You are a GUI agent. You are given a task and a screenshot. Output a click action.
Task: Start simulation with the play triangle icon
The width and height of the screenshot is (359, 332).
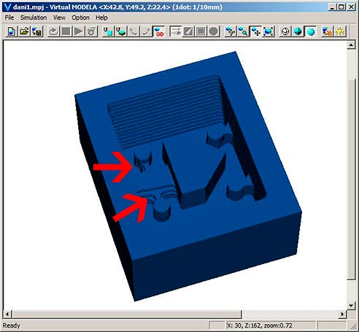point(79,31)
